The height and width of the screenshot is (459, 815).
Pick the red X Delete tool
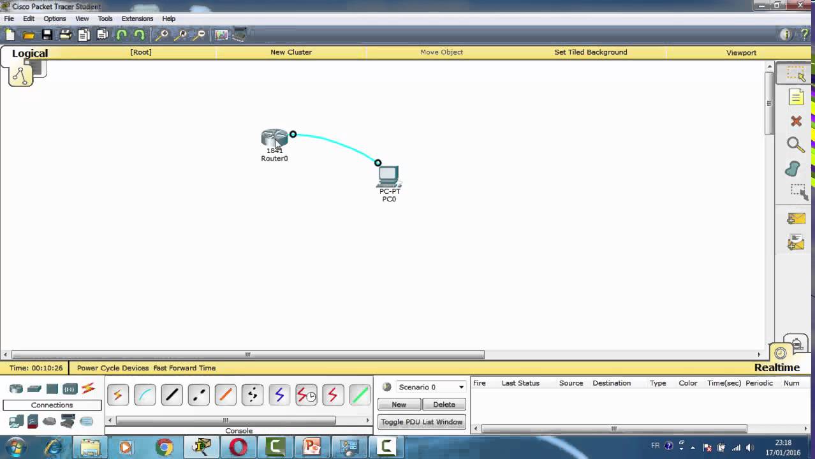pyautogui.click(x=796, y=121)
